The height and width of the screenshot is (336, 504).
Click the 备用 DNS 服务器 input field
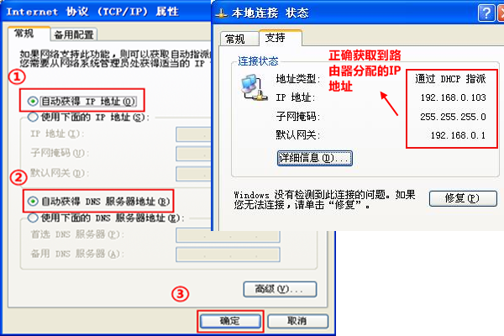coord(228,255)
